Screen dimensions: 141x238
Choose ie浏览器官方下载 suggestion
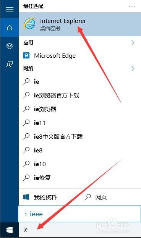pyautogui.click(x=80, y=96)
